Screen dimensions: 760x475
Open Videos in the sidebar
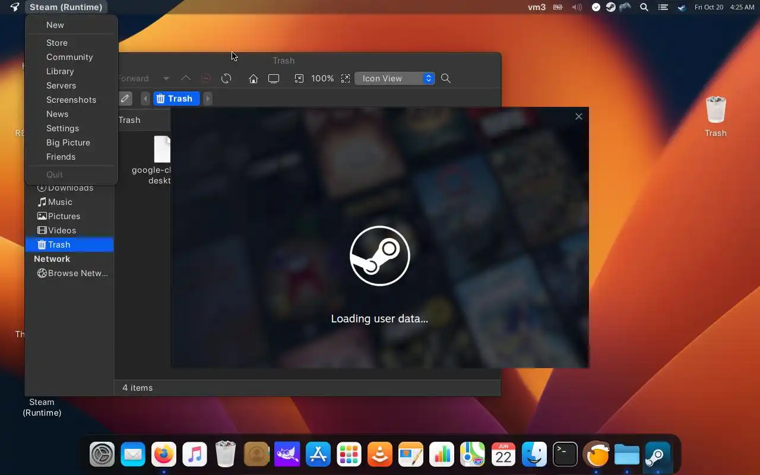[69, 230]
